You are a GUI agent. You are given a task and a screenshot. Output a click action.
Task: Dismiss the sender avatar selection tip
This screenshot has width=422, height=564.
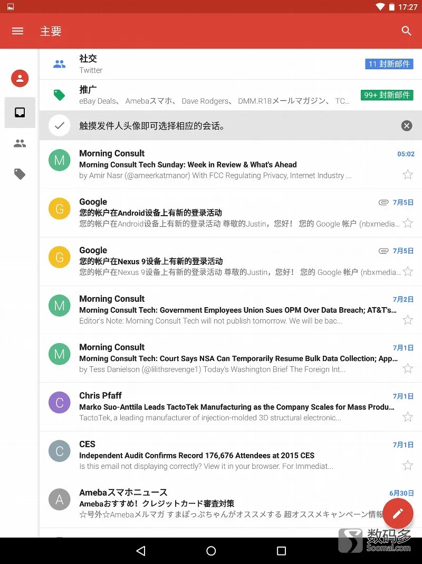tap(406, 125)
